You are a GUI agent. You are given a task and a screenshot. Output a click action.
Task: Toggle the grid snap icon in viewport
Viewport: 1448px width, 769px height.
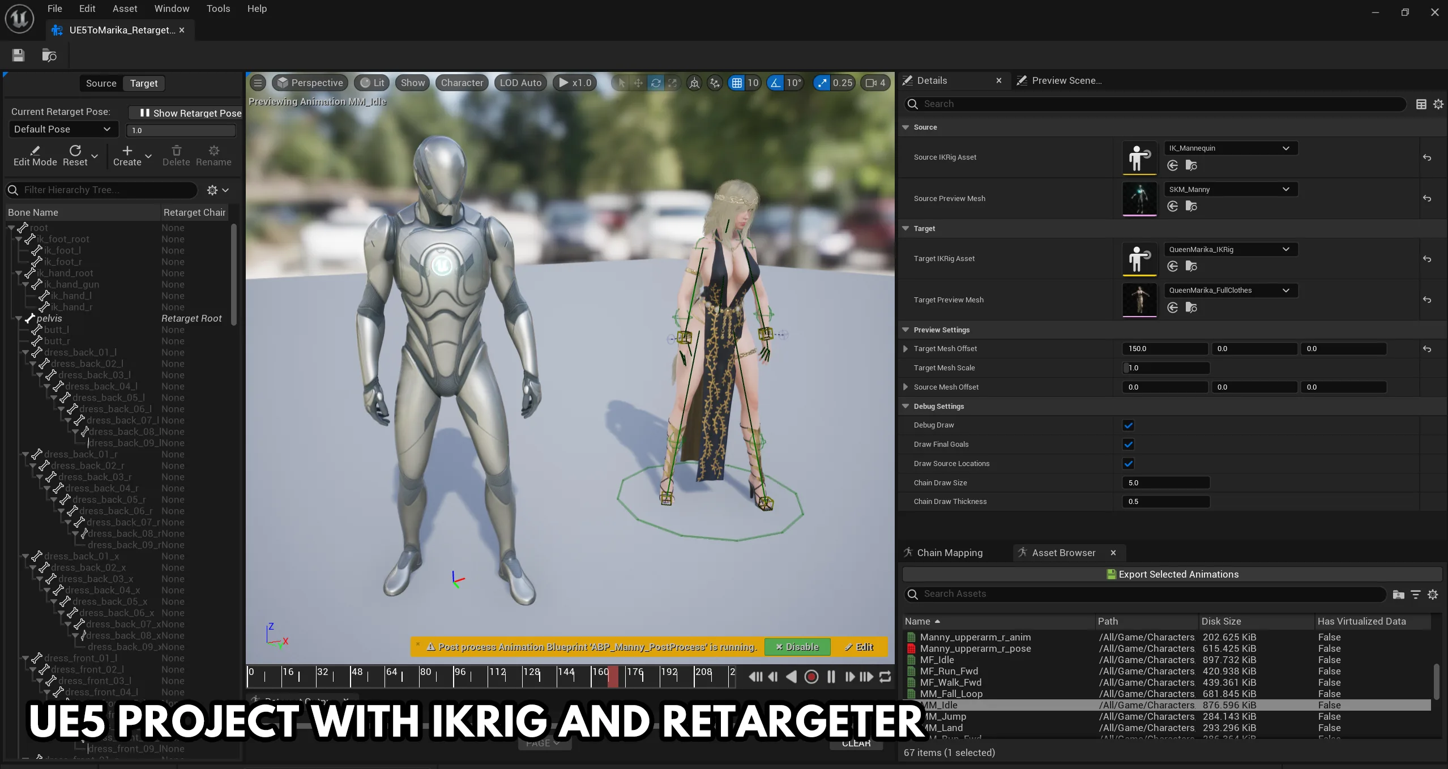736,83
